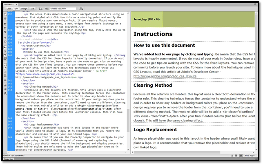Open the Recent Snippets icon
The width and height of the screenshot is (263, 165).
(x=5, y=76)
